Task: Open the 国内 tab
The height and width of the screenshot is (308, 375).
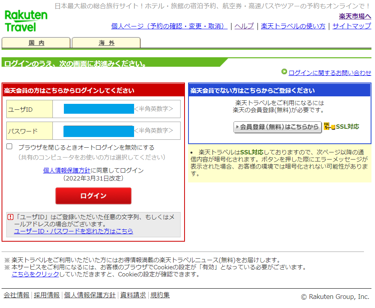Action: 36,43
